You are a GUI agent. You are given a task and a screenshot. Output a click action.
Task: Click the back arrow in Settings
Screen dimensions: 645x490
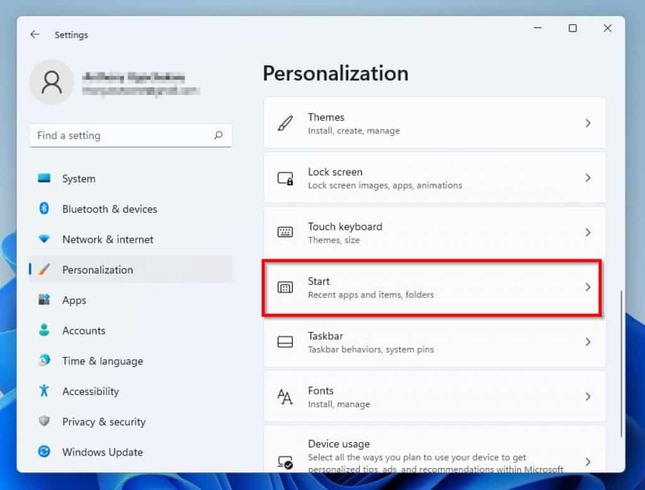[35, 35]
